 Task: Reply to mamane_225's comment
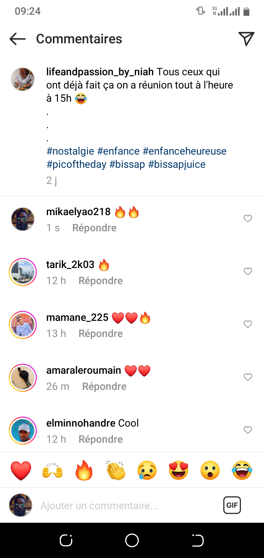click(x=100, y=333)
